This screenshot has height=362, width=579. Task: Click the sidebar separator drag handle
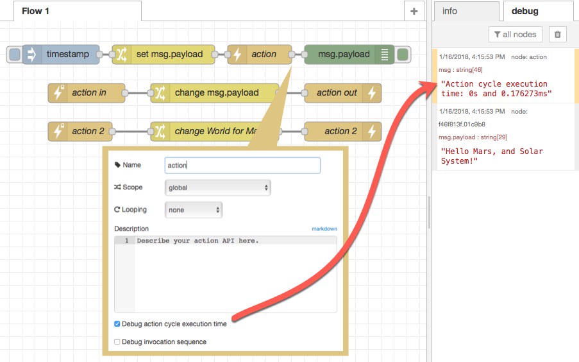point(429,212)
